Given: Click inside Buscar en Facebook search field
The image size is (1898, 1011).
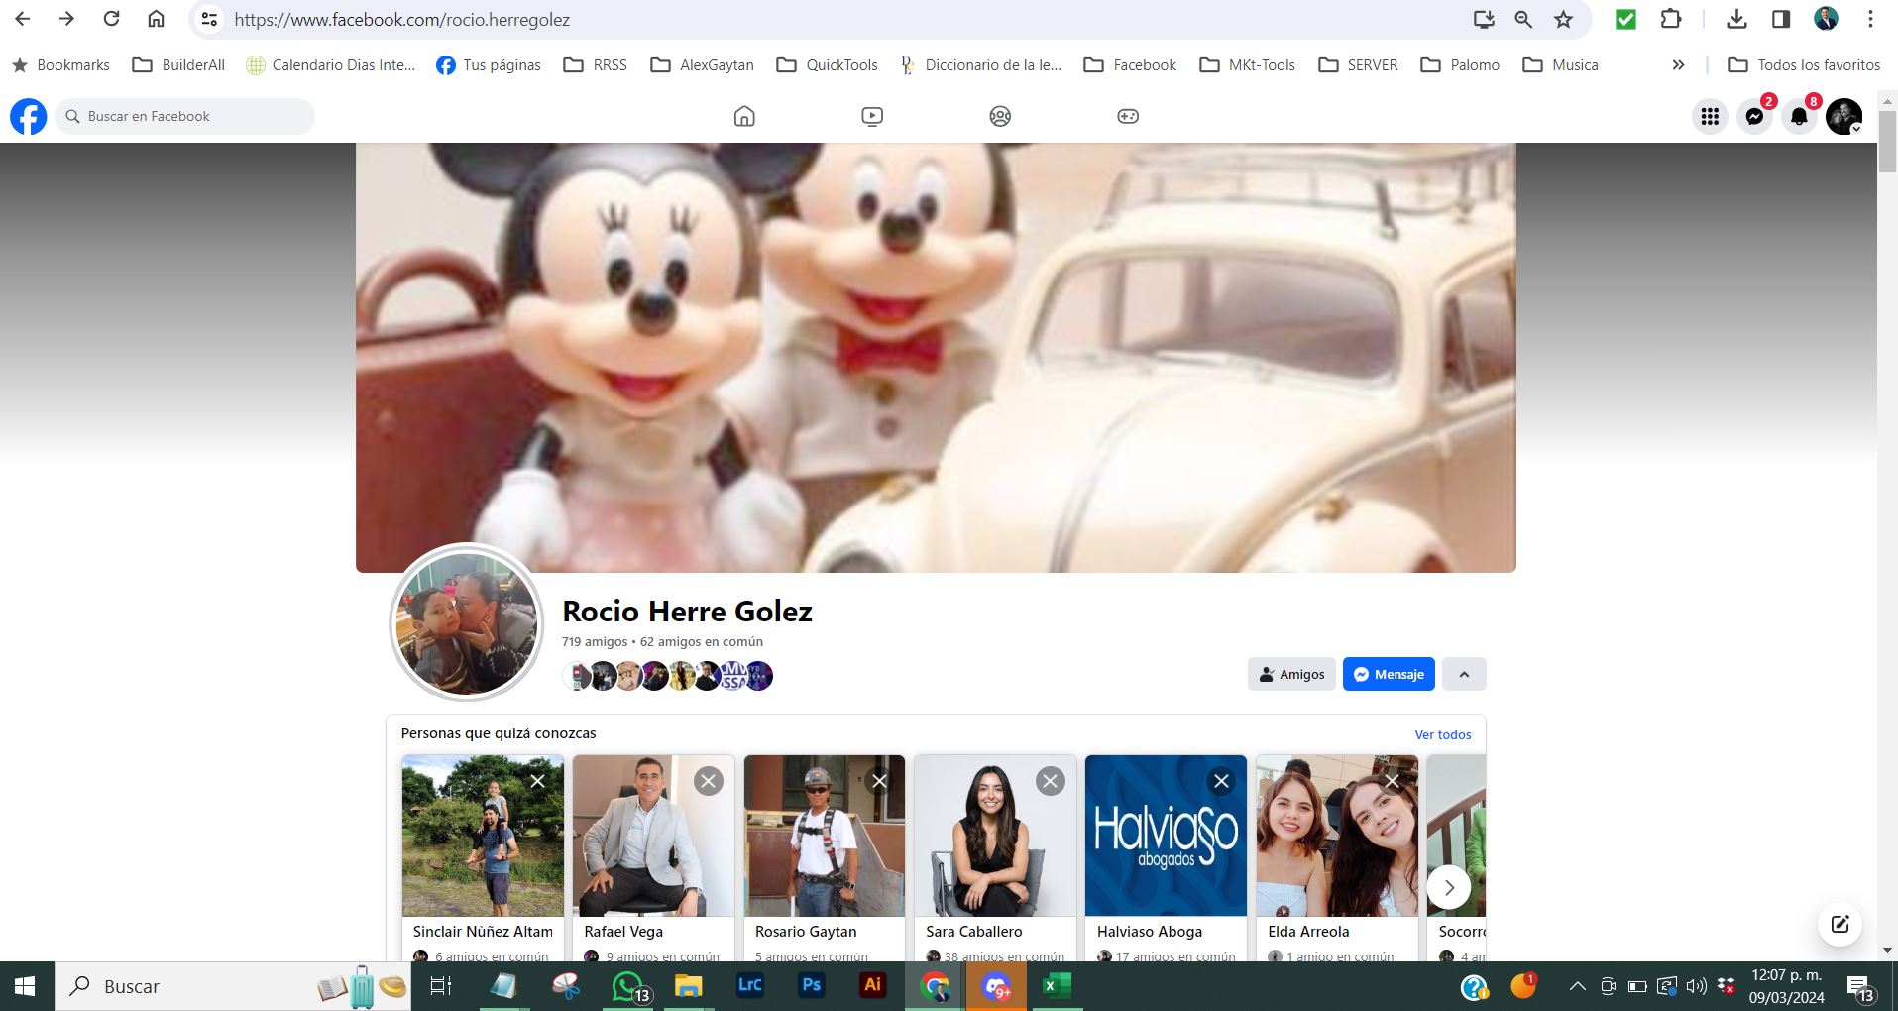Looking at the screenshot, I should 184,116.
